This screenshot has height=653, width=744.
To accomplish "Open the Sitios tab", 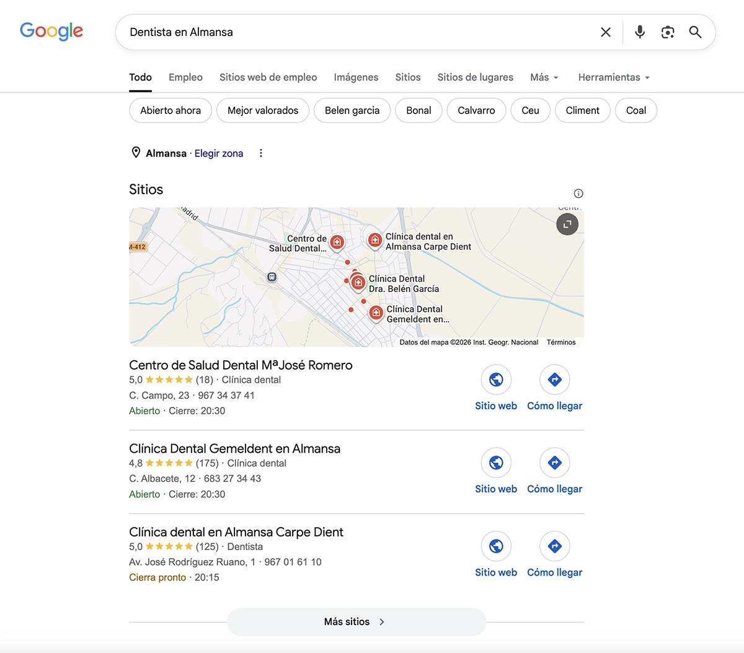I will (408, 78).
